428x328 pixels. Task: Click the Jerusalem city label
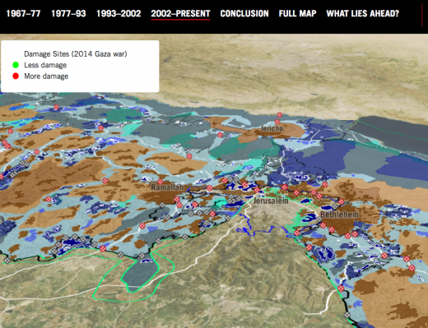[271, 201]
